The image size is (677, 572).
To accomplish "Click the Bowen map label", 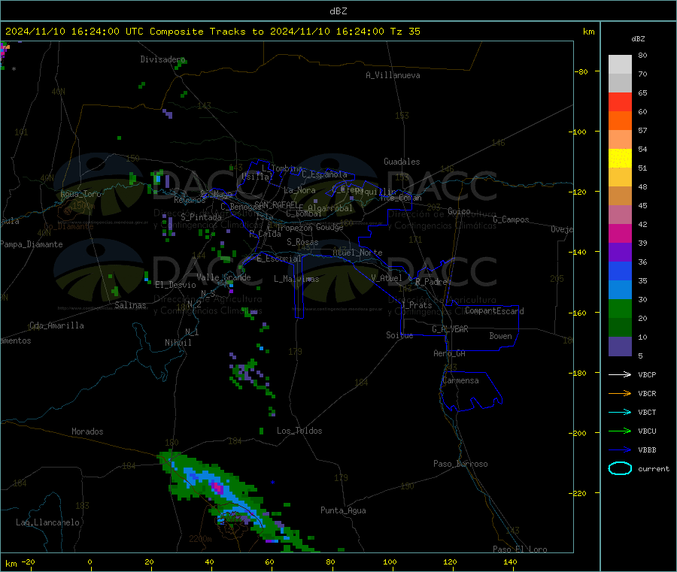I will (500, 336).
